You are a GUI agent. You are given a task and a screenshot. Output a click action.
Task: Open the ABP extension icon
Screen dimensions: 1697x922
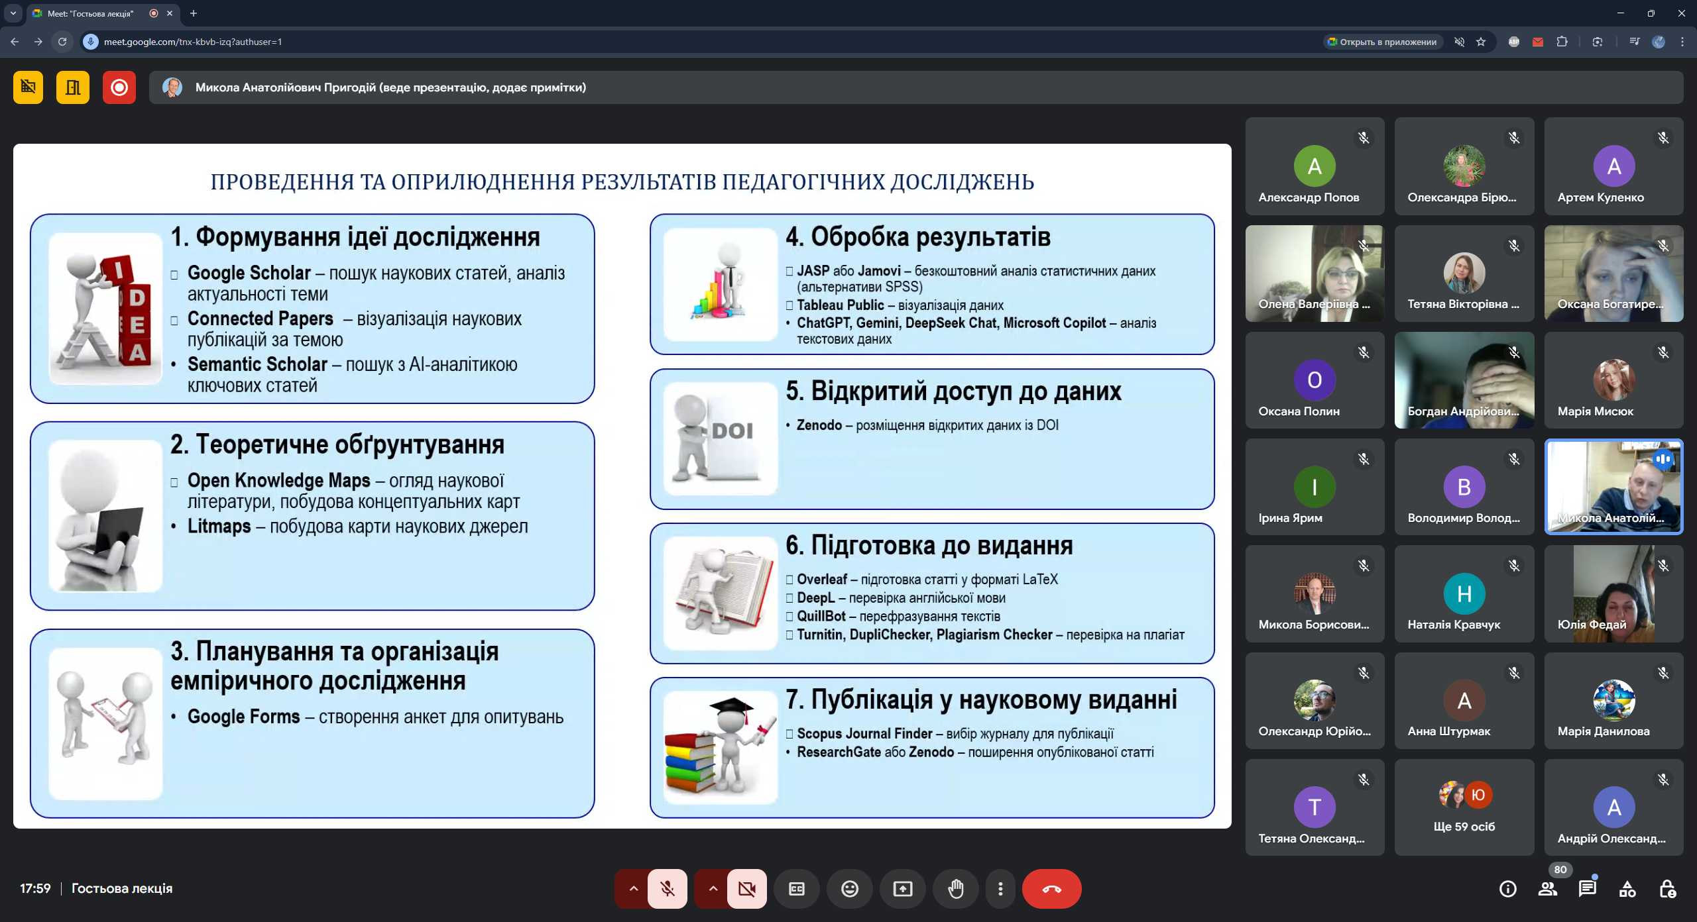tap(1514, 42)
